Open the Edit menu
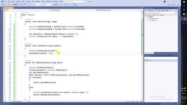Screen dimensions: 187x105 (x=9, y=1)
